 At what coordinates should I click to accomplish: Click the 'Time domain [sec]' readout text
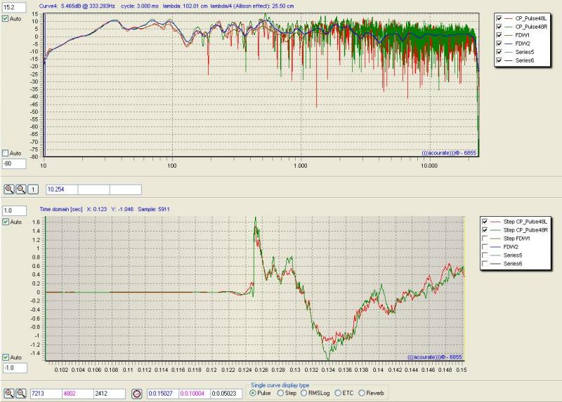click(x=105, y=209)
